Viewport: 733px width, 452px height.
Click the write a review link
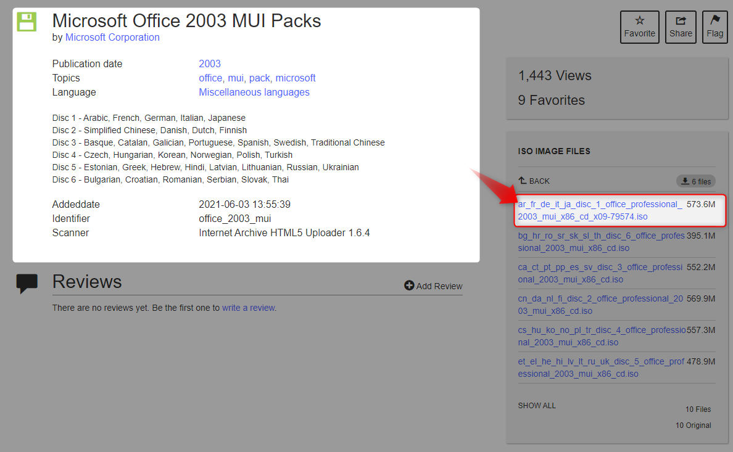click(x=249, y=306)
